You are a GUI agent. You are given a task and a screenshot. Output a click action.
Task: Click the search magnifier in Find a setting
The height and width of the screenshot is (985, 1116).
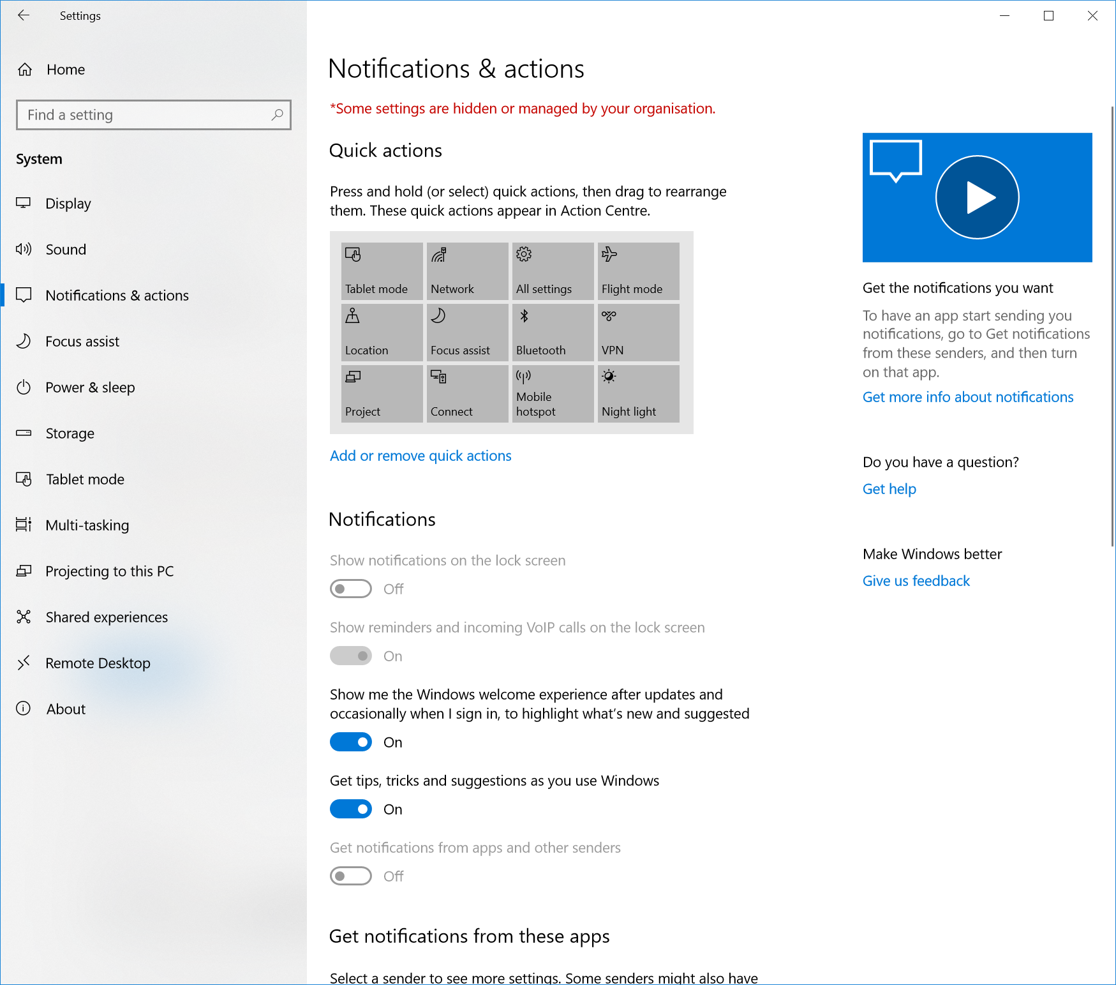click(x=277, y=115)
